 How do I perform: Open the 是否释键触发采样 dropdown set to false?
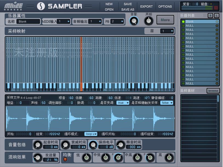point(167,103)
